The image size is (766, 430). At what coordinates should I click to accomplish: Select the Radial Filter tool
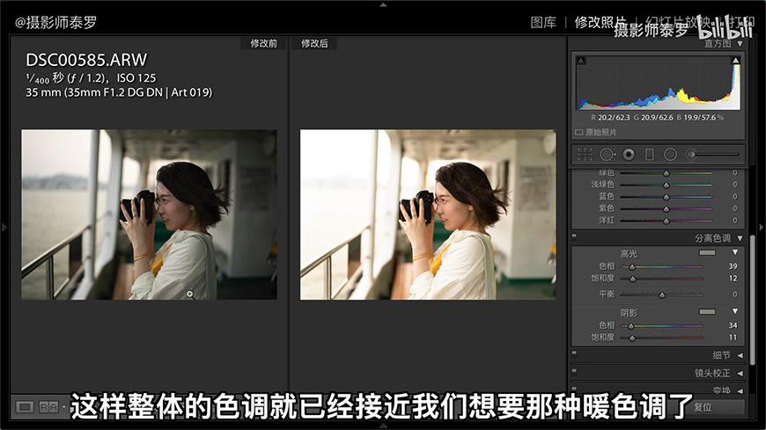coord(670,155)
